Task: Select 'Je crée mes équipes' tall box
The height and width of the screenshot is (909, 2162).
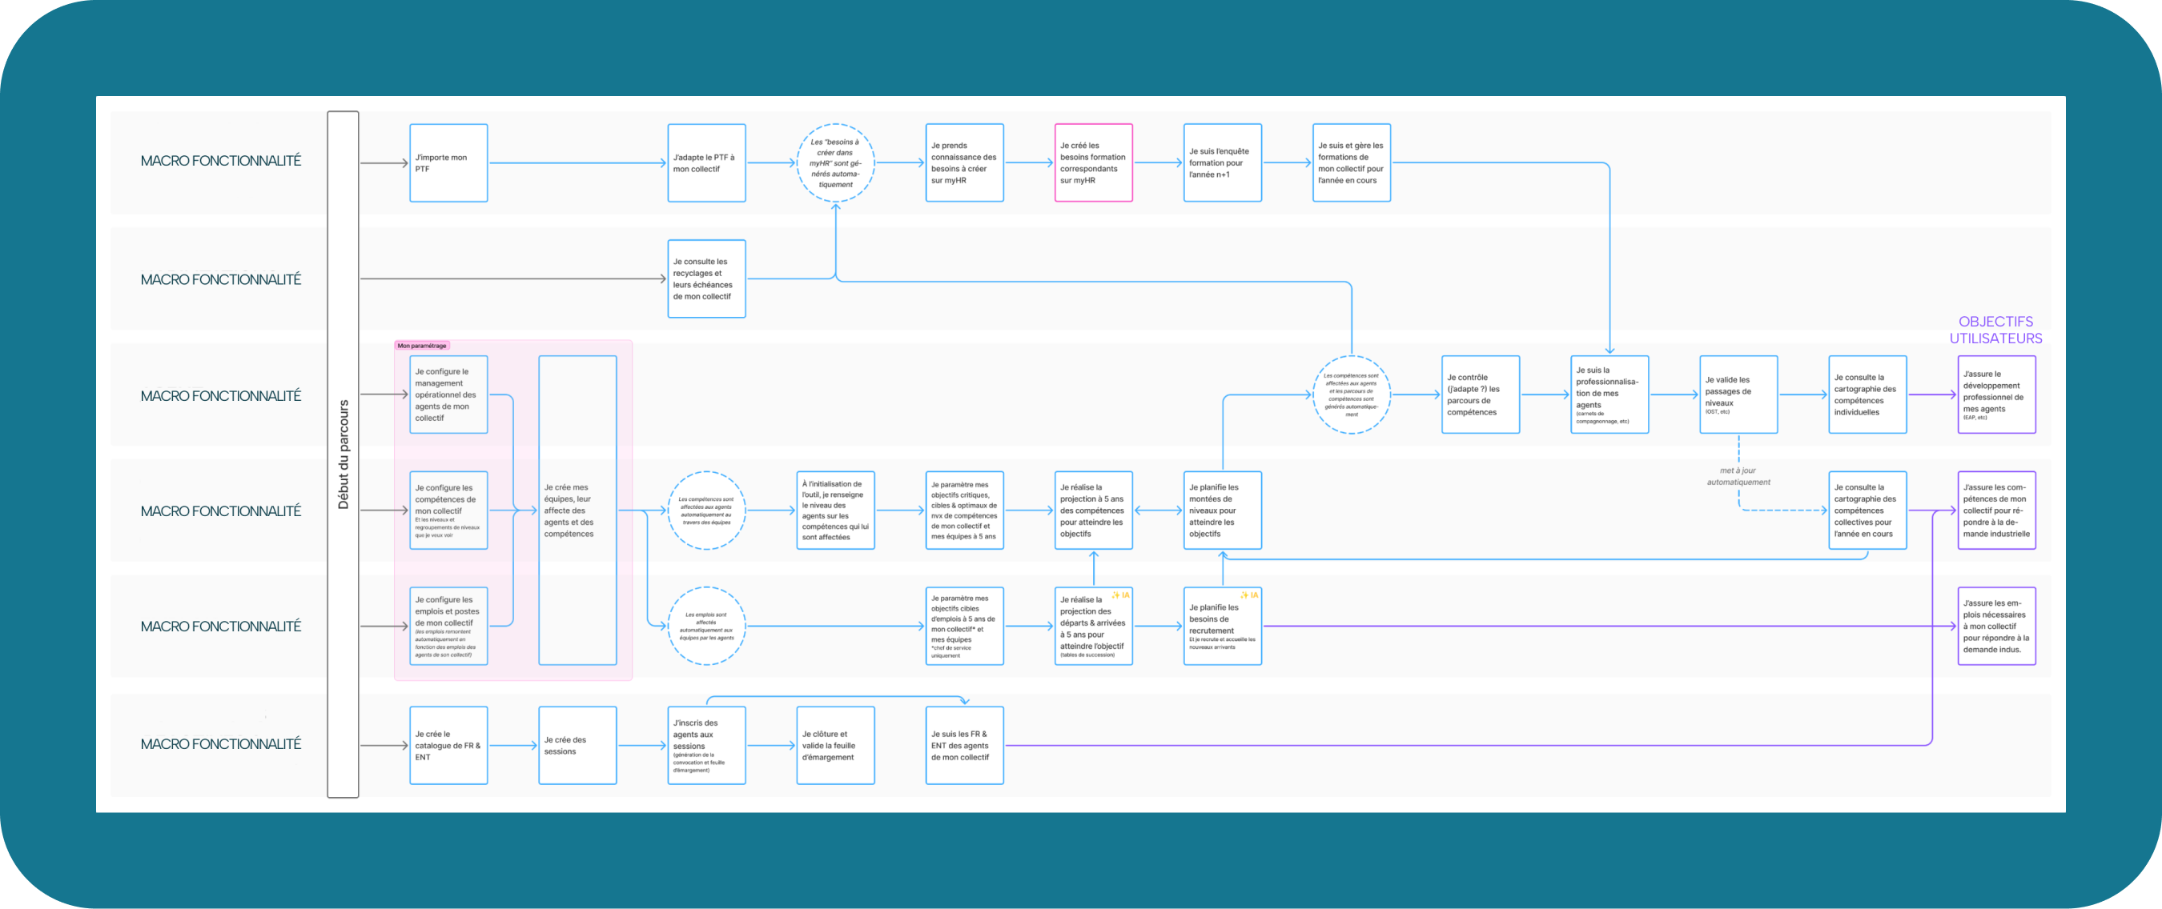Action: tap(577, 510)
